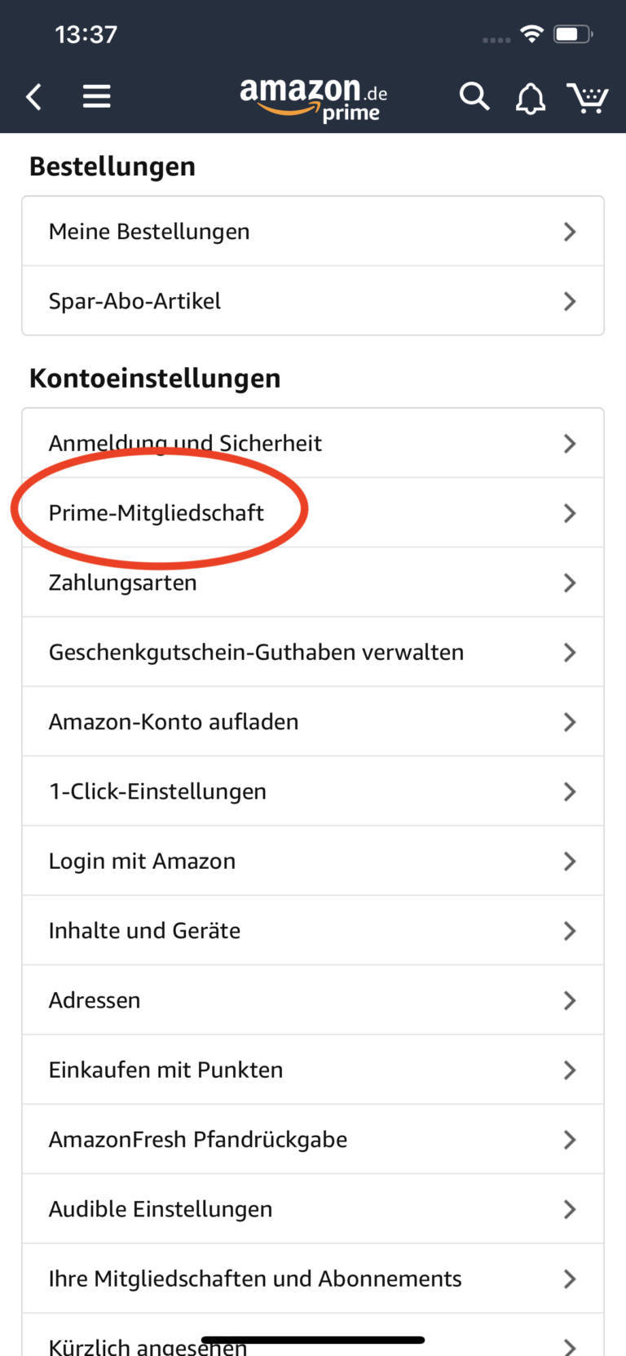This screenshot has height=1356, width=626.
Task: Open notifications bell icon
Action: click(530, 99)
